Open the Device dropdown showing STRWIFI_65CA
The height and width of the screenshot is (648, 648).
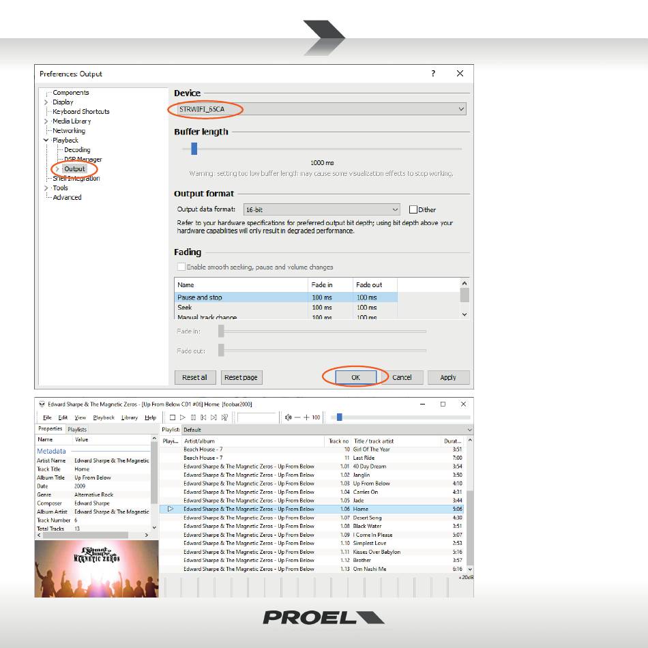[x=319, y=109]
